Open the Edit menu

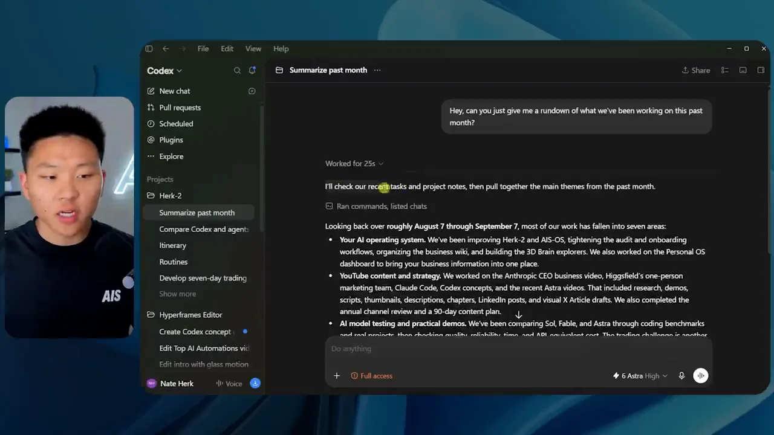(x=227, y=49)
